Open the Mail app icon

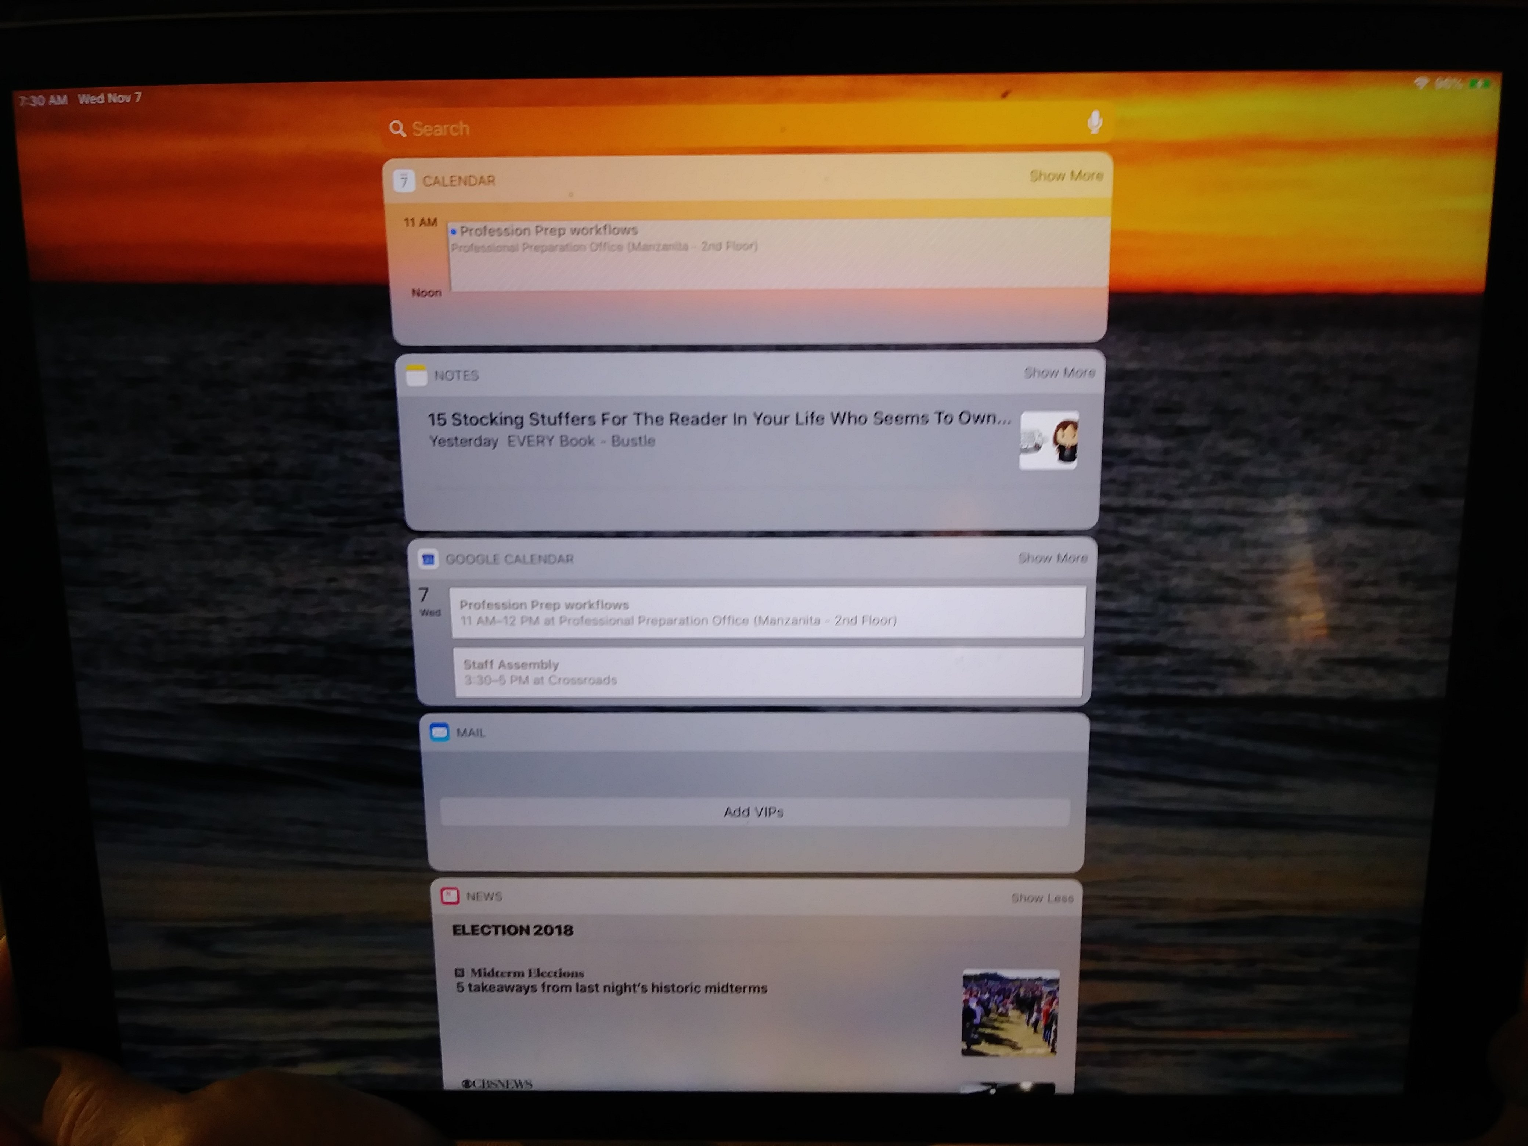[439, 732]
